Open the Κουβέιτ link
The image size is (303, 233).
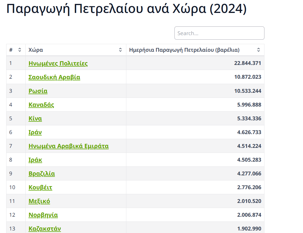click(x=41, y=187)
